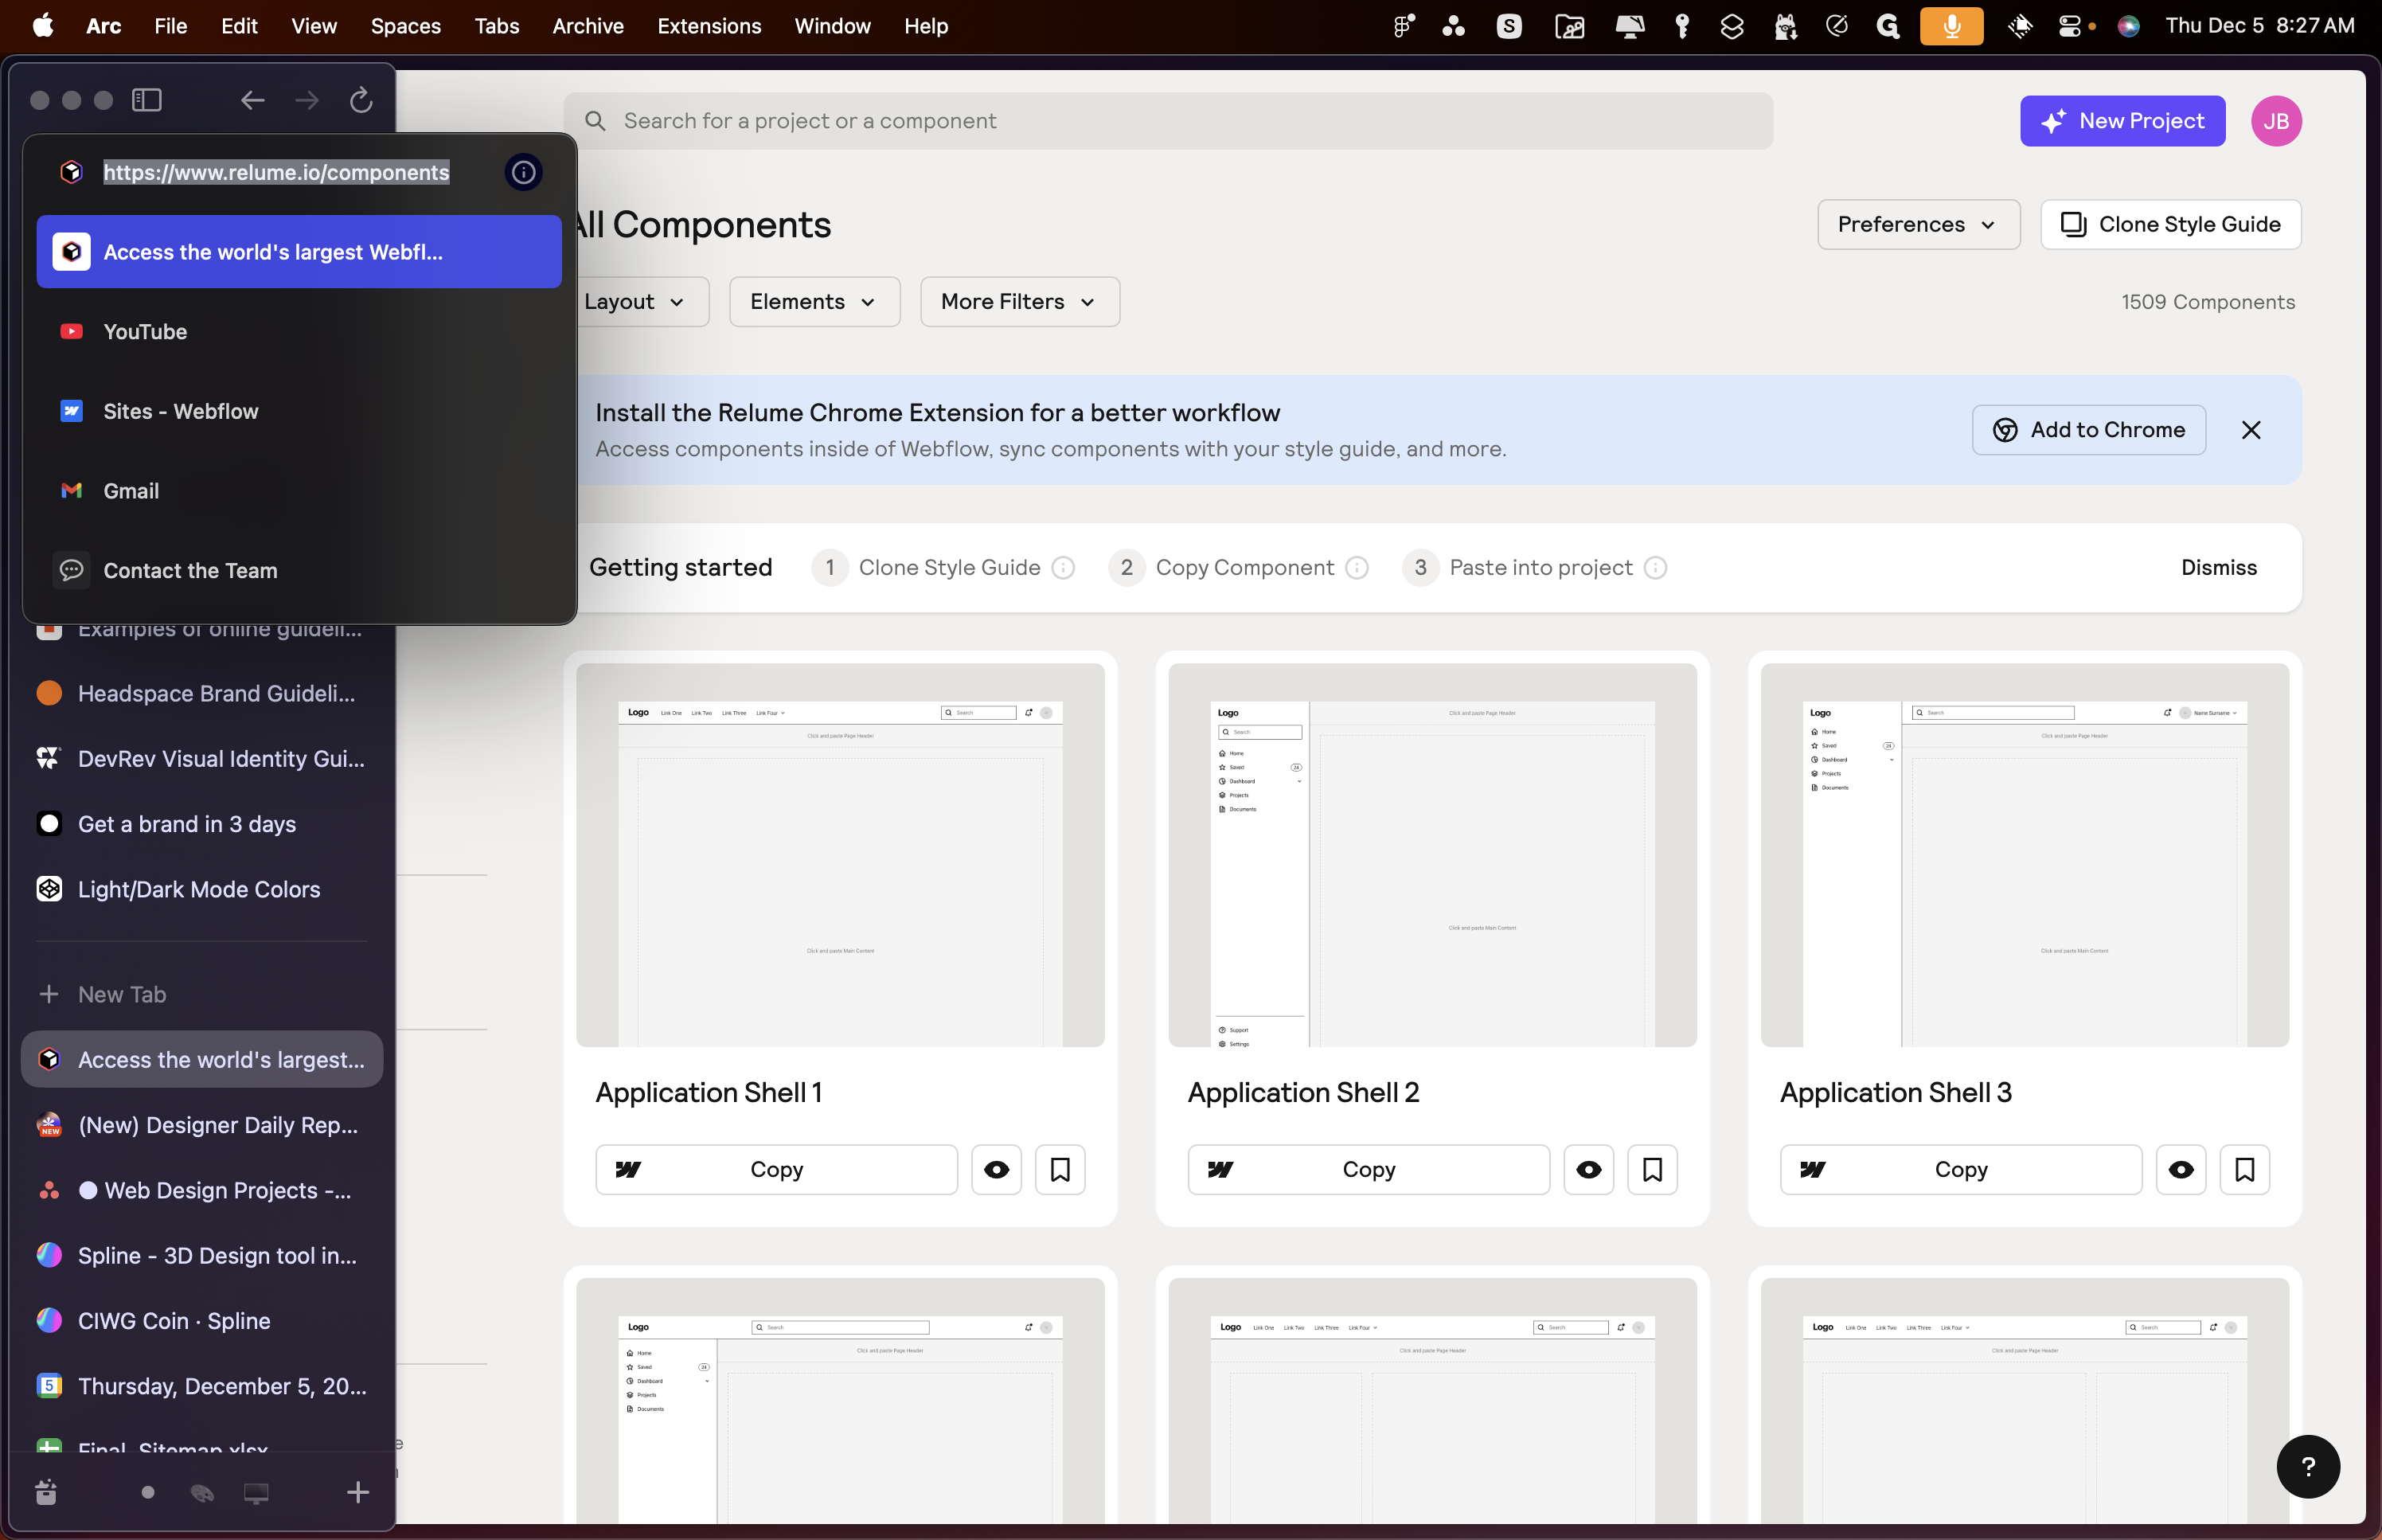The height and width of the screenshot is (1540, 2382).
Task: Open the Archive menu
Action: click(588, 26)
